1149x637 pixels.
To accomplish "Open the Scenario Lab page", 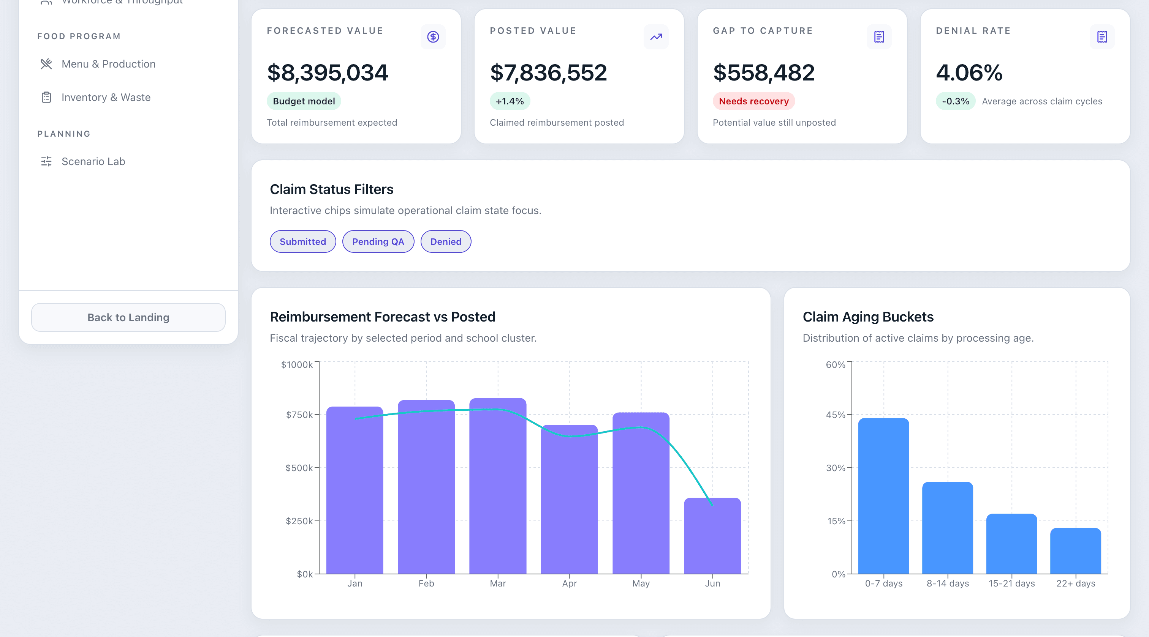I will click(x=93, y=161).
